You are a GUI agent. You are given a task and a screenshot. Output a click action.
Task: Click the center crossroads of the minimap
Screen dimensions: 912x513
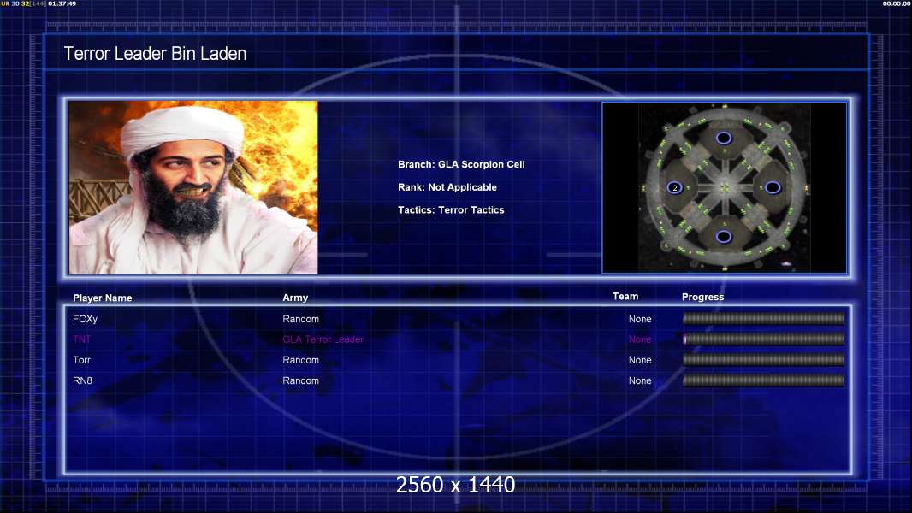(x=724, y=187)
